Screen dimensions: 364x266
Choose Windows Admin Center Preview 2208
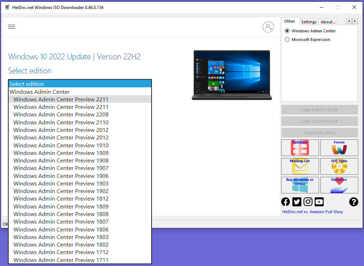[80, 114]
